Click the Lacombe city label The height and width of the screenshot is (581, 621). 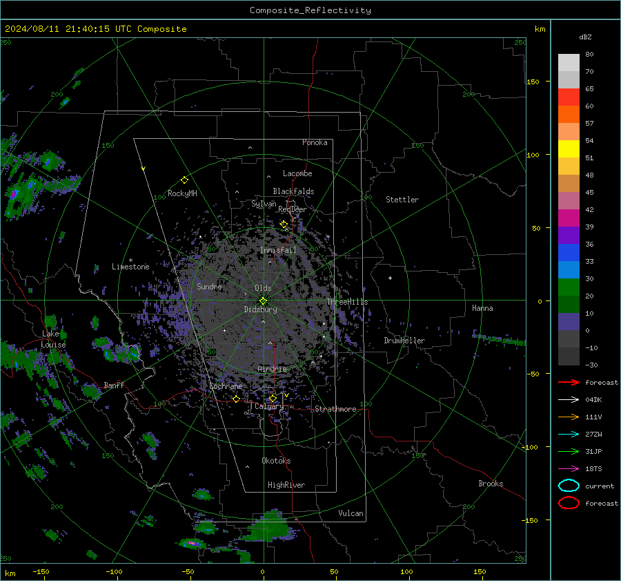pyautogui.click(x=297, y=173)
